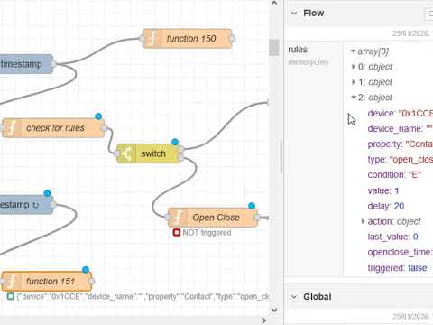Click the device_name property row
This screenshot has height=325, width=433.
[400, 129]
